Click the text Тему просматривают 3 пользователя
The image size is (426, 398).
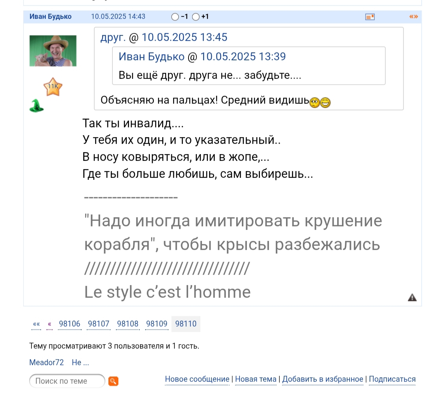click(x=97, y=346)
